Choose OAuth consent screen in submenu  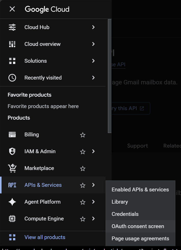point(140,226)
